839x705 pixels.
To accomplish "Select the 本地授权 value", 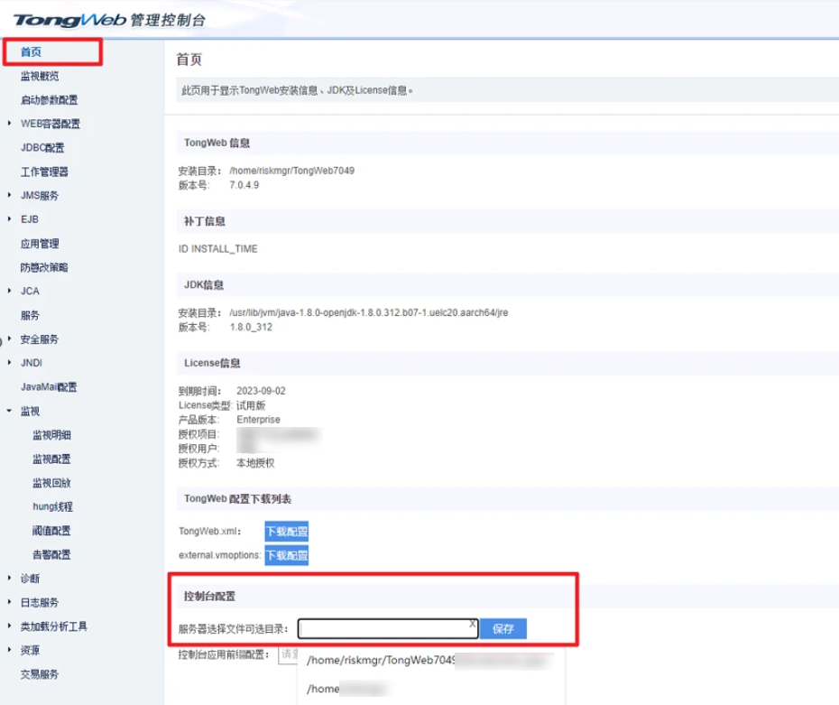I will tap(256, 463).
